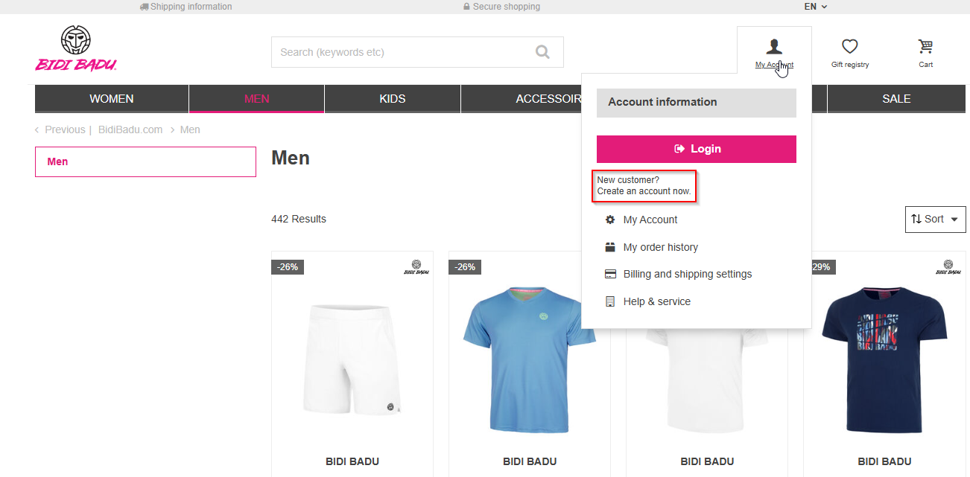This screenshot has height=477, width=970.
Task: Click the box icon beside My order history
Action: click(x=610, y=247)
